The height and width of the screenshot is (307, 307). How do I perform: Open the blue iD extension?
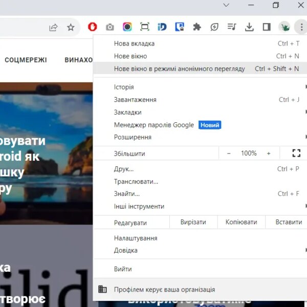click(162, 27)
